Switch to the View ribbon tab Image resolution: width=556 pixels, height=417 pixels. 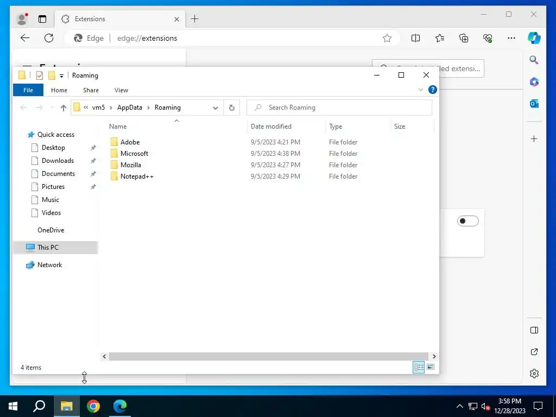[121, 90]
